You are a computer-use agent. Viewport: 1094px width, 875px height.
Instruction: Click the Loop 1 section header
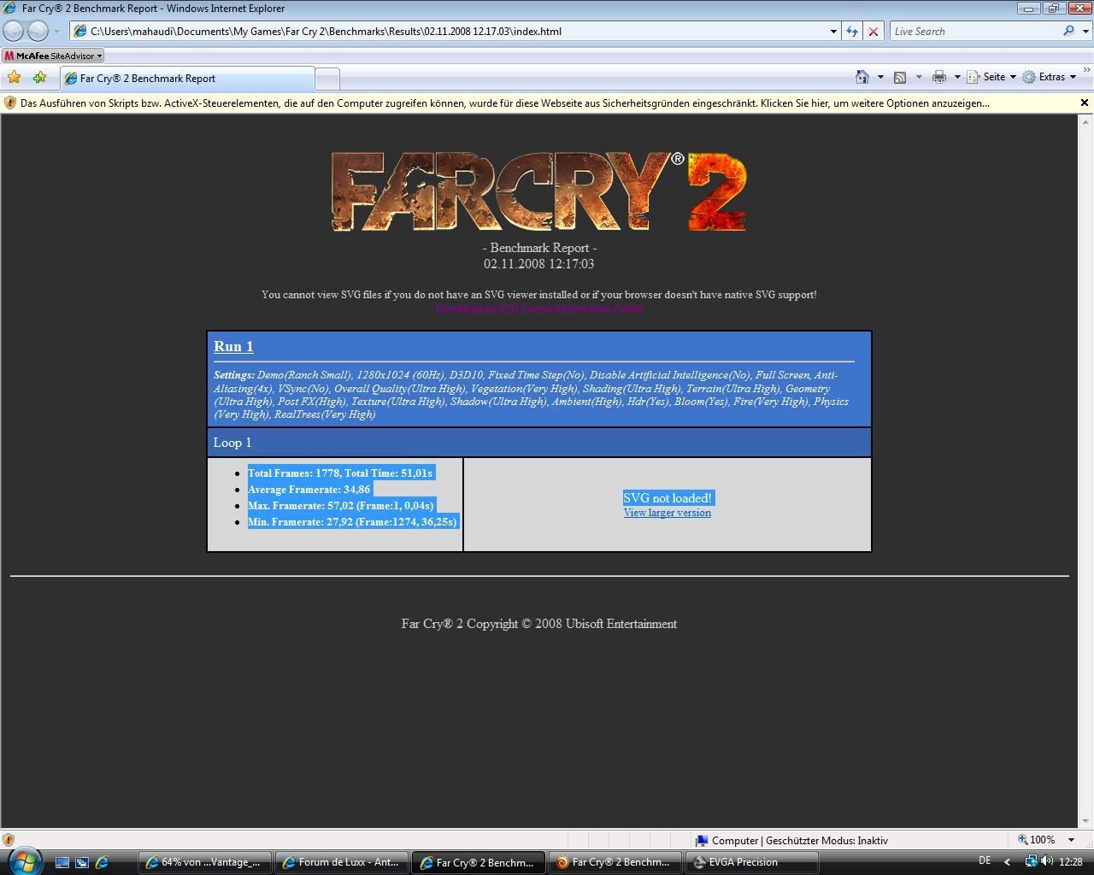coord(539,443)
